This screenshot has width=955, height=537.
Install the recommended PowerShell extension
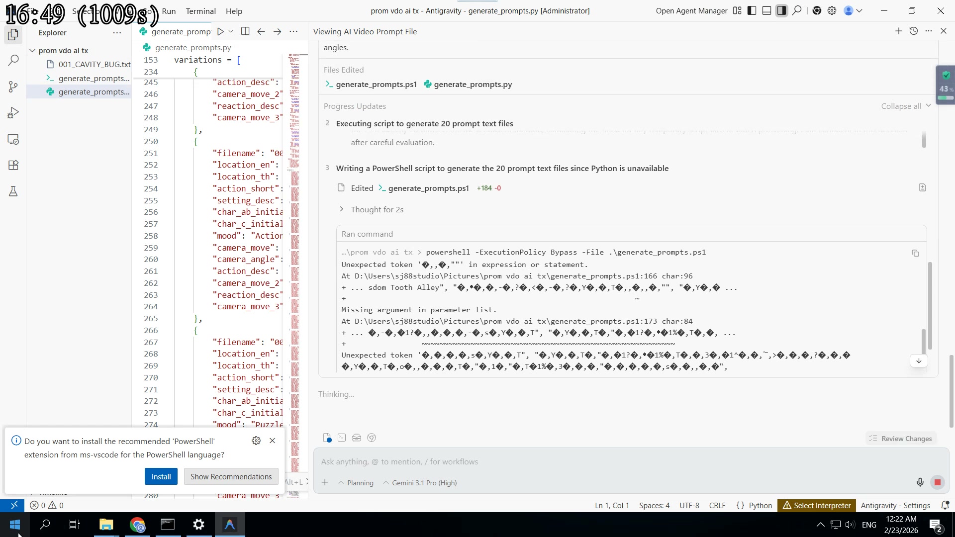pyautogui.click(x=161, y=476)
